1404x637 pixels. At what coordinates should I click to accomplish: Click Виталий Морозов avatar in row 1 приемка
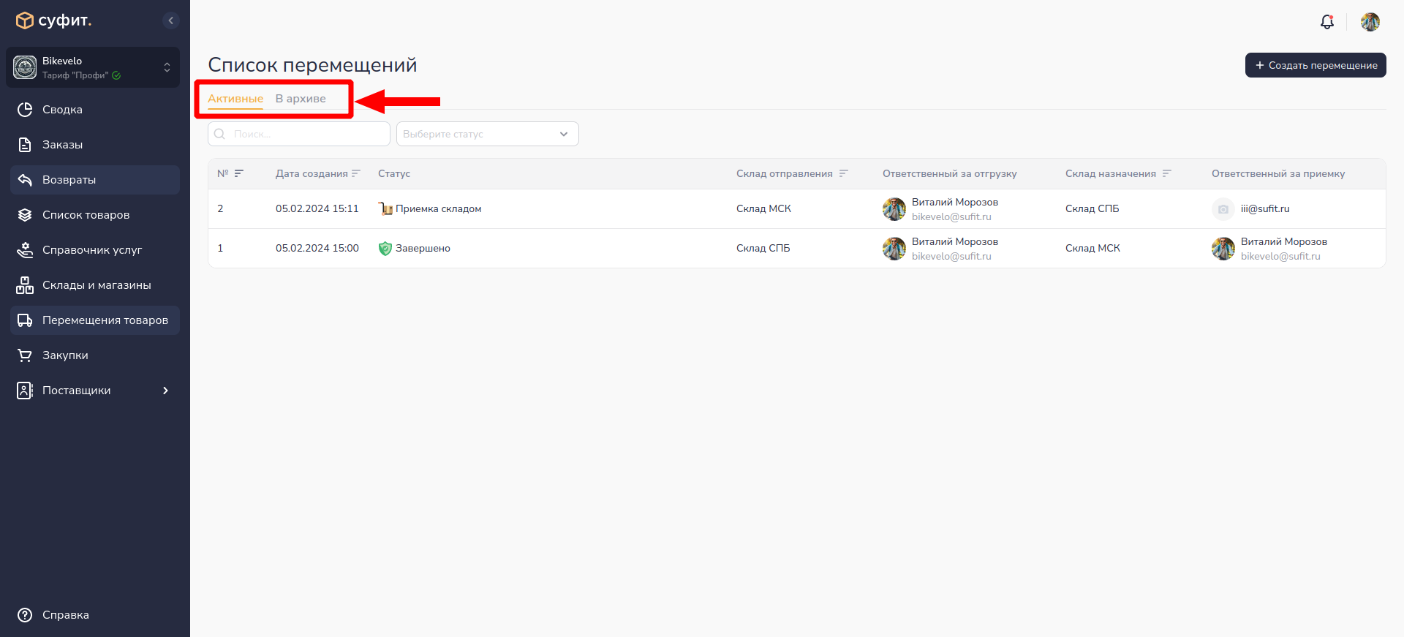[x=1223, y=249]
